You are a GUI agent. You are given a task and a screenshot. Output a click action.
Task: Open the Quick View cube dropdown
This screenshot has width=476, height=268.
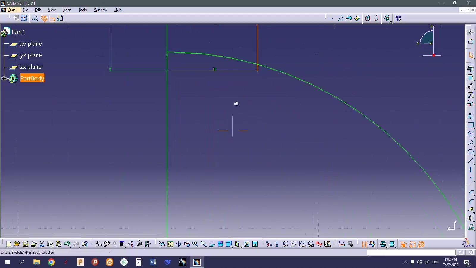point(232,247)
